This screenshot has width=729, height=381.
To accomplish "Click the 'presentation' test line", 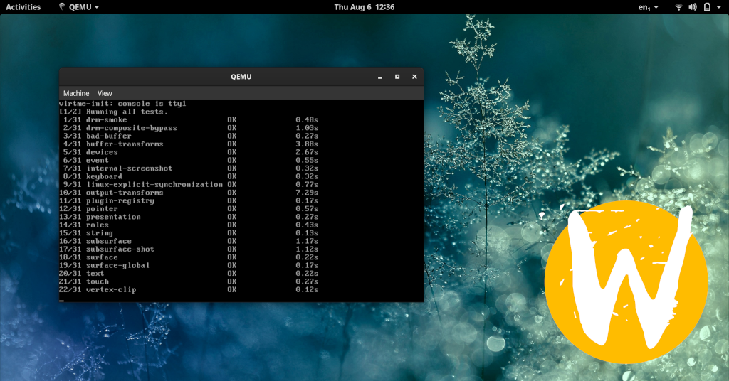I will (x=189, y=217).
